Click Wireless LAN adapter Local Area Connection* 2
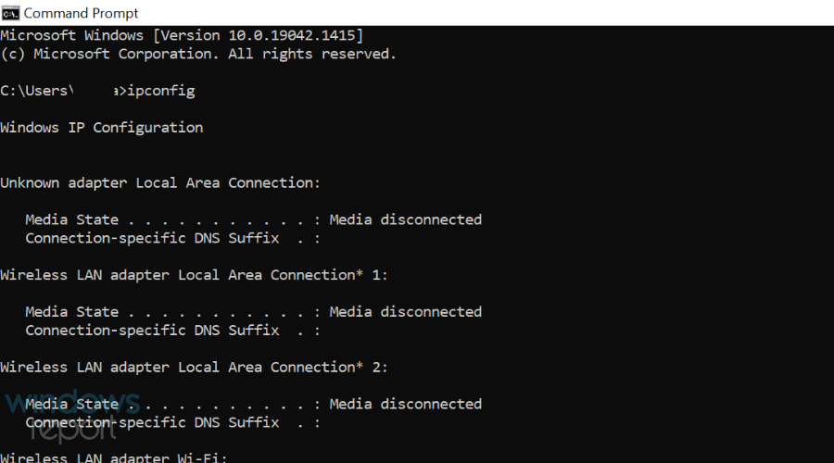This screenshot has width=834, height=463. click(194, 368)
